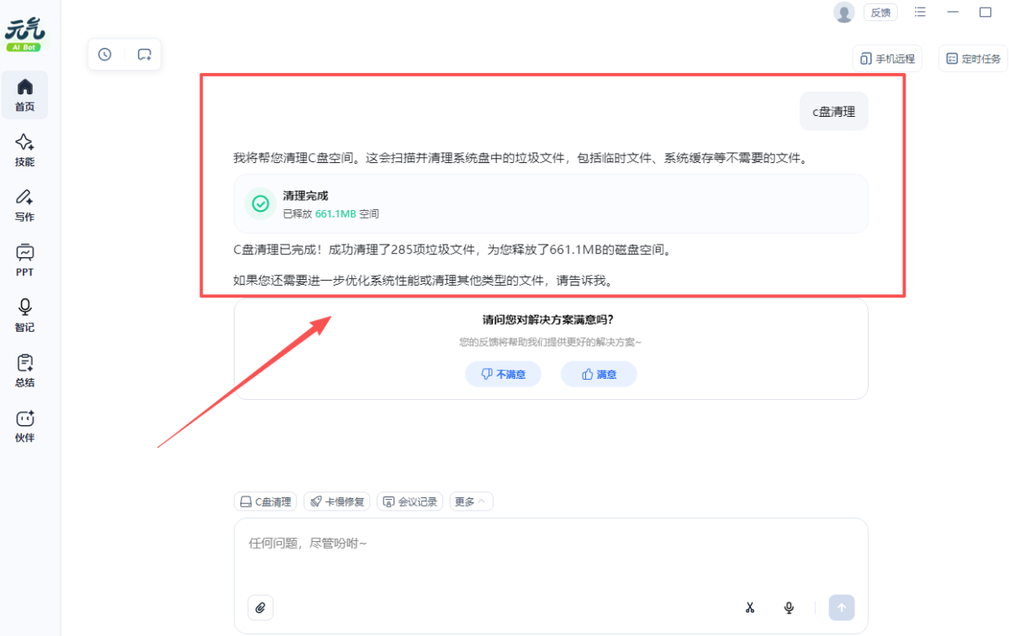Open PPT in the sidebar
Viewport: 1009px width, 636px height.
25,260
